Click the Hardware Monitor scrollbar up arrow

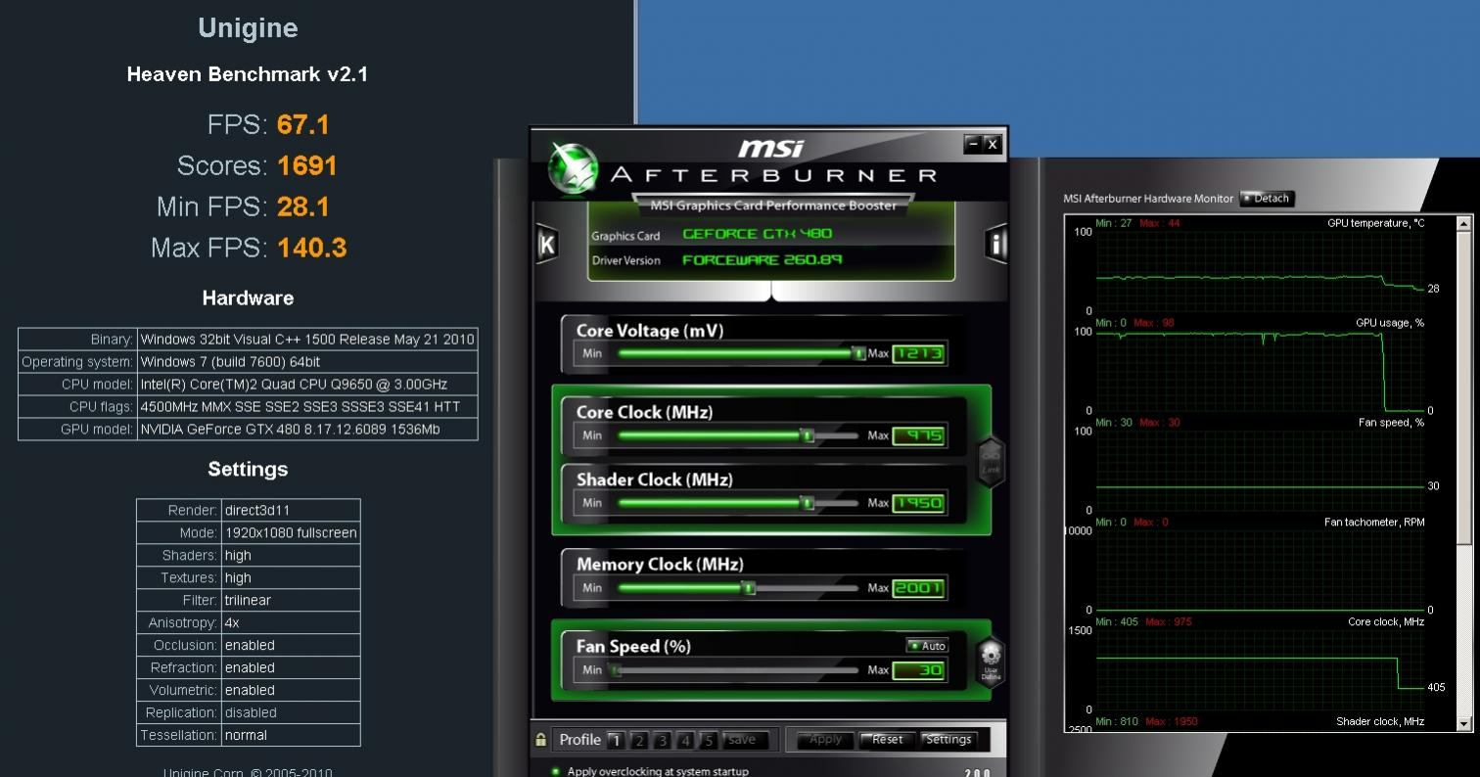click(1464, 224)
